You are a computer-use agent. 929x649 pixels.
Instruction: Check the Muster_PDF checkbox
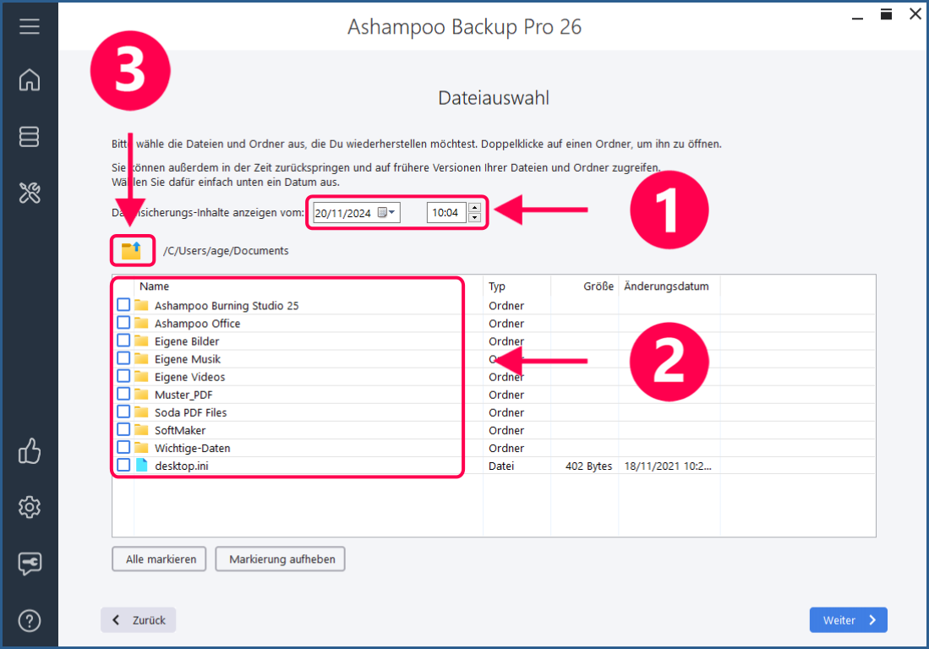tap(123, 393)
